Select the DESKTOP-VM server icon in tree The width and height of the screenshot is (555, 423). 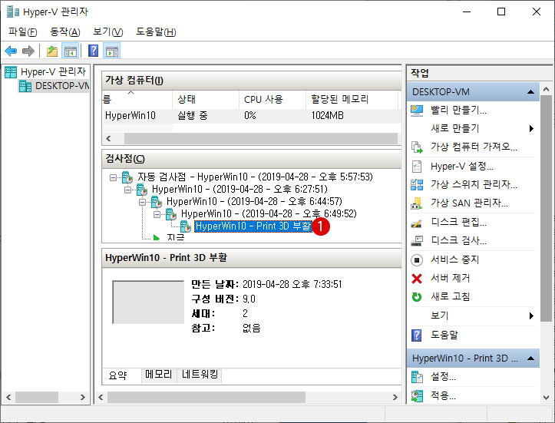tap(25, 86)
